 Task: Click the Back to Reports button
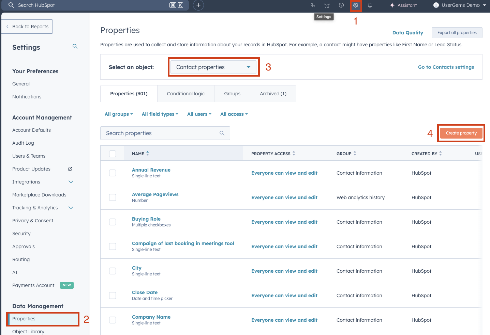tap(27, 27)
